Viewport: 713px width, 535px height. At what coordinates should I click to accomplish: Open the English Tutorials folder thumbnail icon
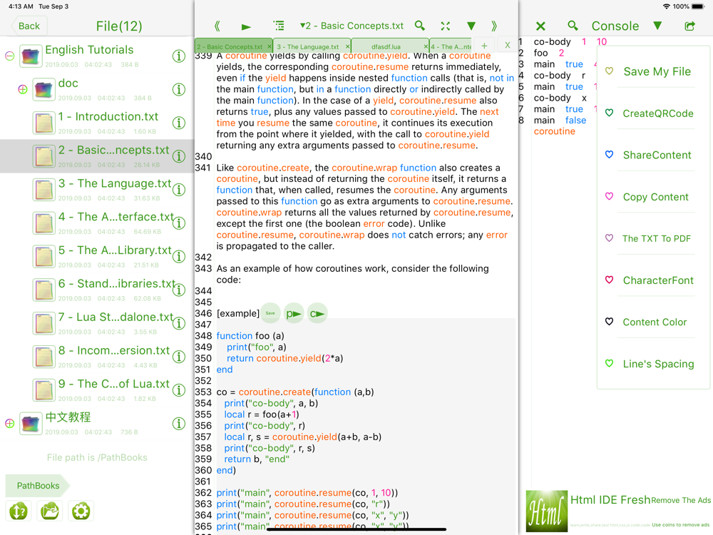pos(31,56)
